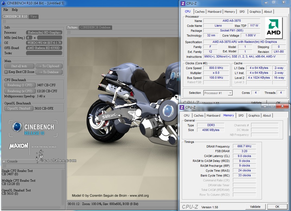The width and height of the screenshot is (291, 211).
Task: Open the File menu
Action: 6,10
